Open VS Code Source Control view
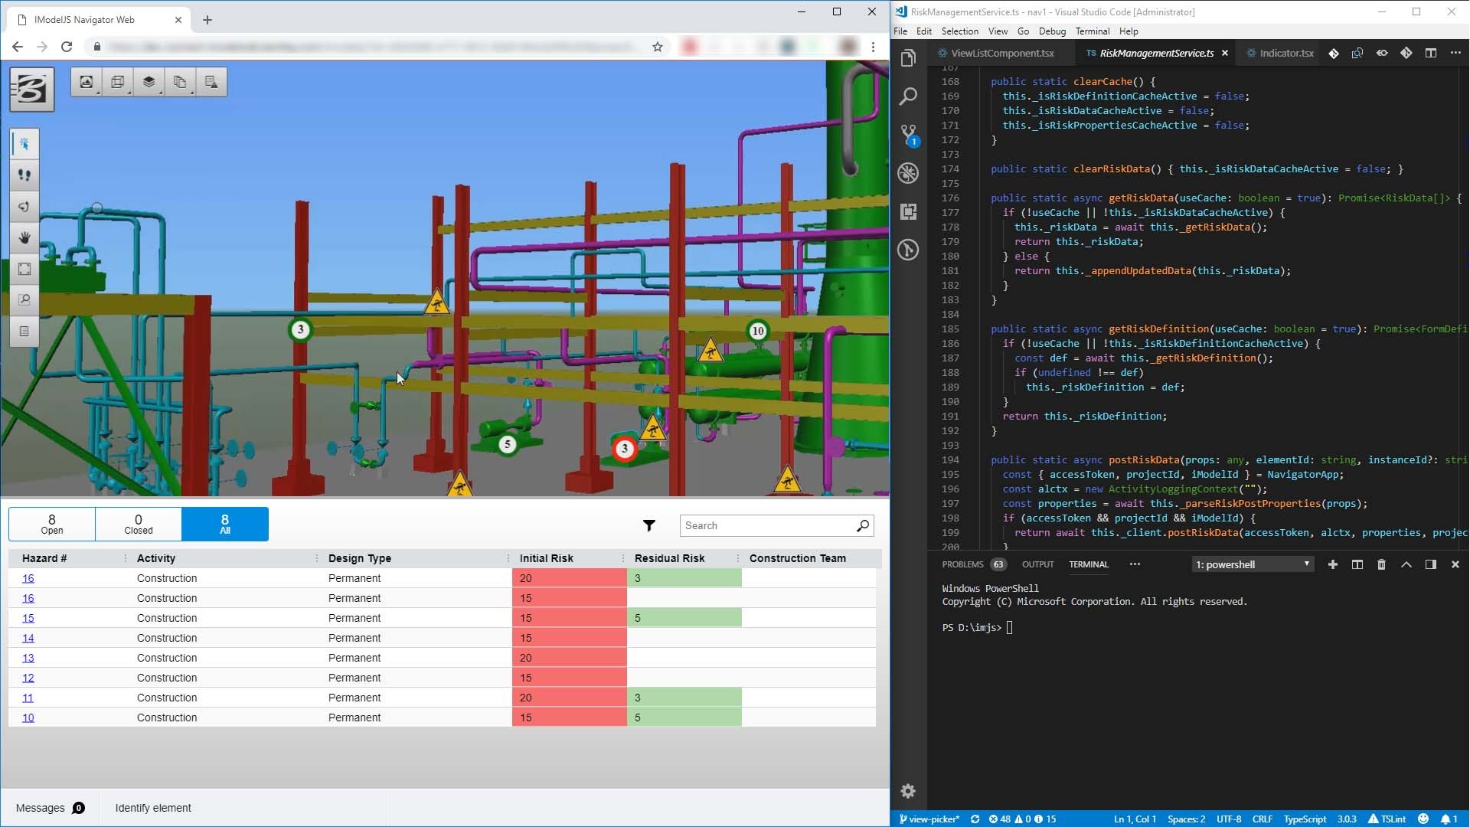 909,135
